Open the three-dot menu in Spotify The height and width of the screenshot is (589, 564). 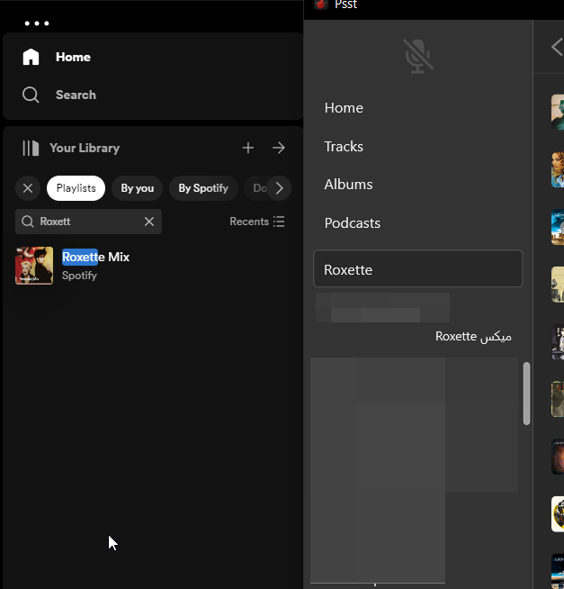(x=36, y=23)
